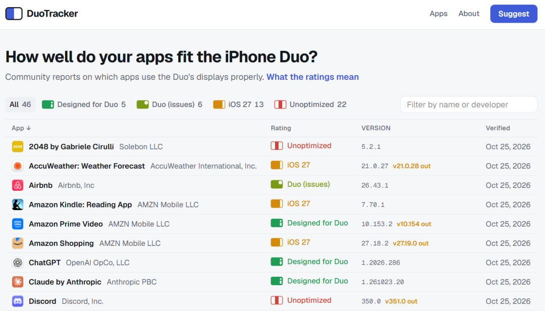Click Discord, Inc. developer name
This screenshot has height=311, width=545.
[x=82, y=301]
